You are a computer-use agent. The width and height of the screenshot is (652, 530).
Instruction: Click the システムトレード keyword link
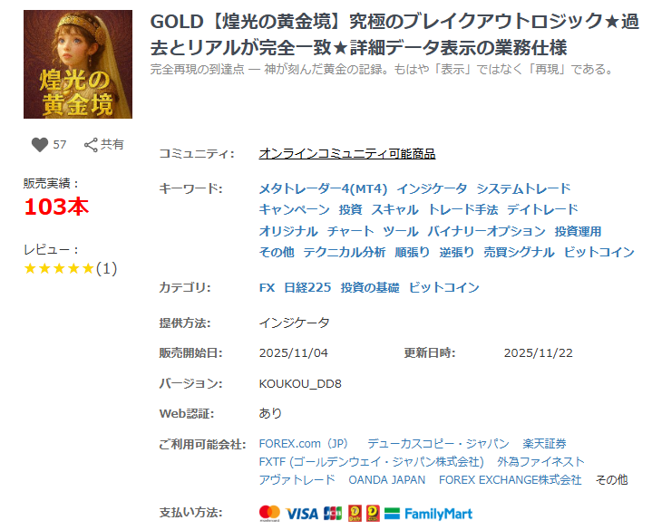click(523, 188)
